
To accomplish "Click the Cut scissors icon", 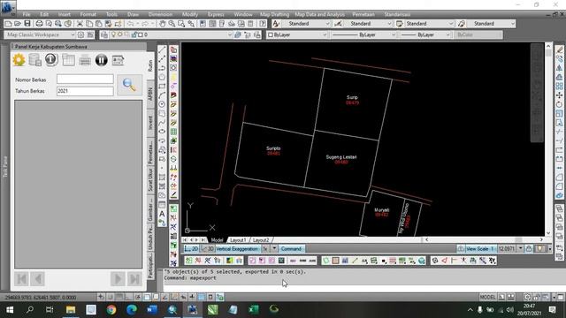I will coord(80,24).
